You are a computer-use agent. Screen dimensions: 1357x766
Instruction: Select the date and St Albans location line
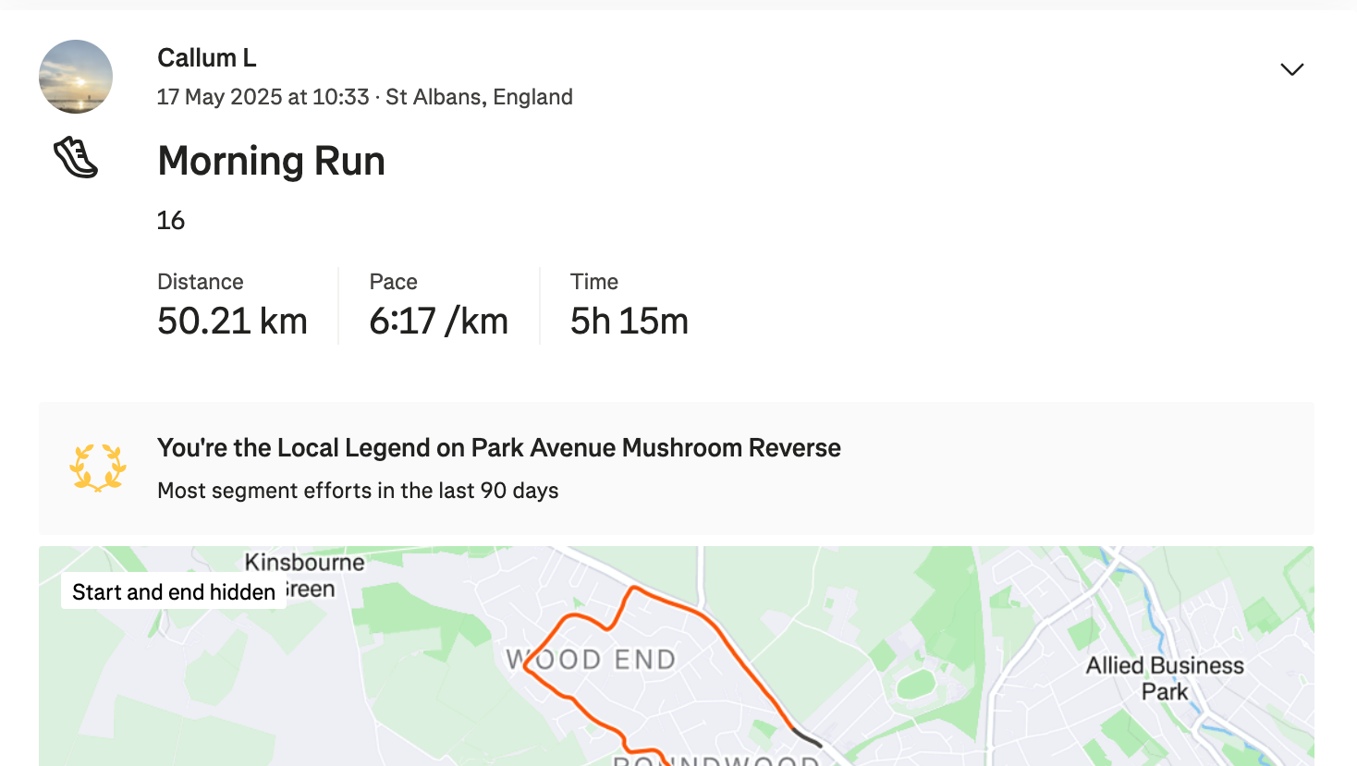click(365, 97)
